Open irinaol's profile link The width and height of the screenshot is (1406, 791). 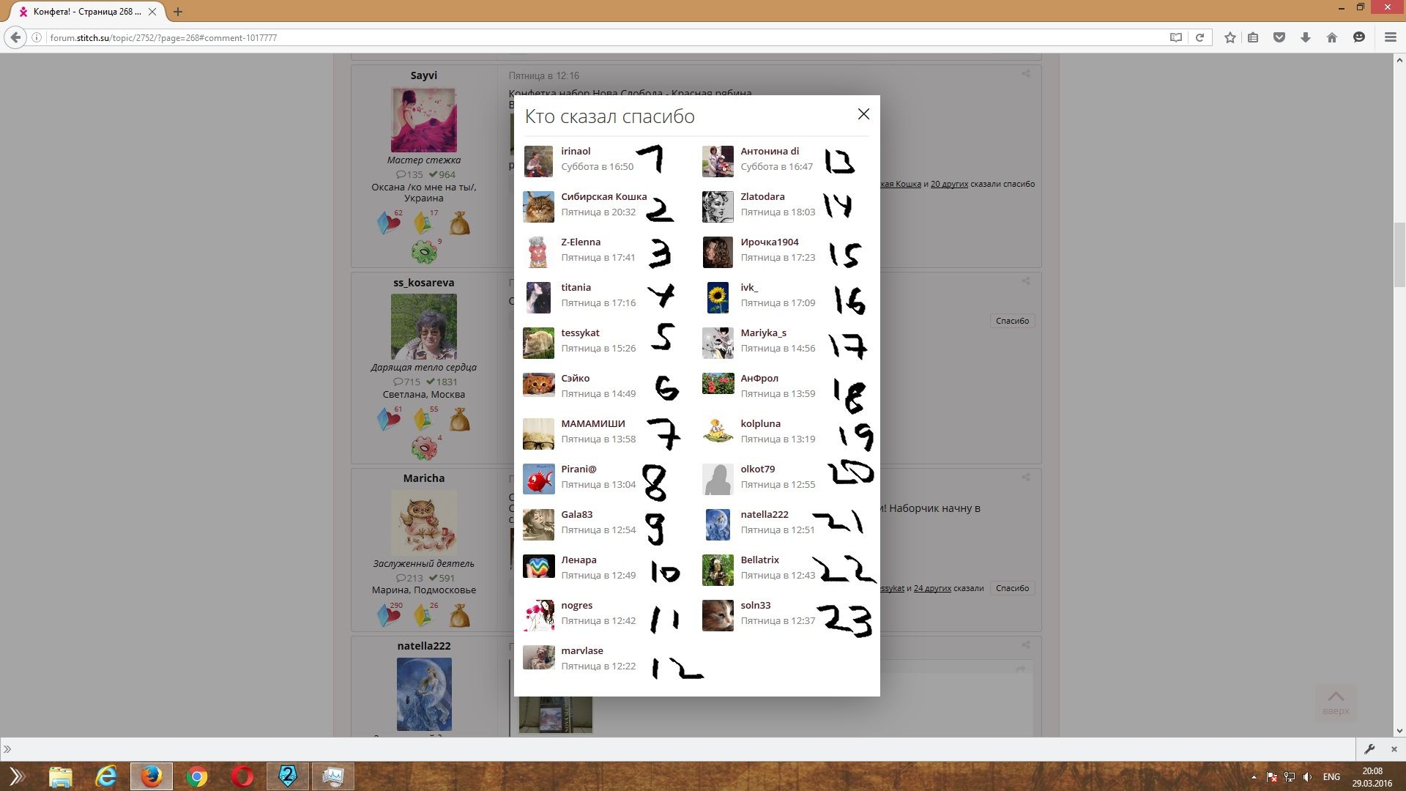576,151
